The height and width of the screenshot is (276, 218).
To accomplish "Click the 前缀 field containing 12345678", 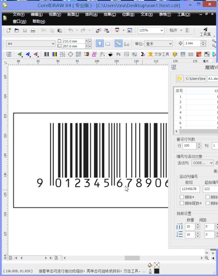I will [190, 189].
